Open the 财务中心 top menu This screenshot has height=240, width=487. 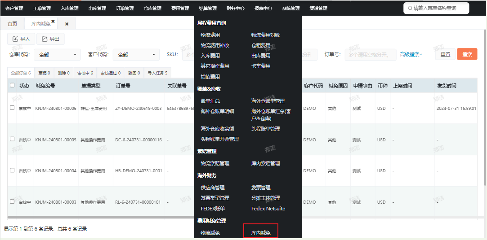click(x=236, y=9)
